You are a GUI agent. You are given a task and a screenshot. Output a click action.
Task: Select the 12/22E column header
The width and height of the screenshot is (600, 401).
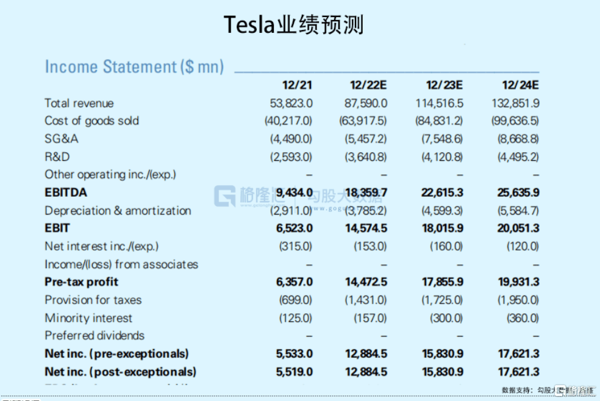click(368, 85)
